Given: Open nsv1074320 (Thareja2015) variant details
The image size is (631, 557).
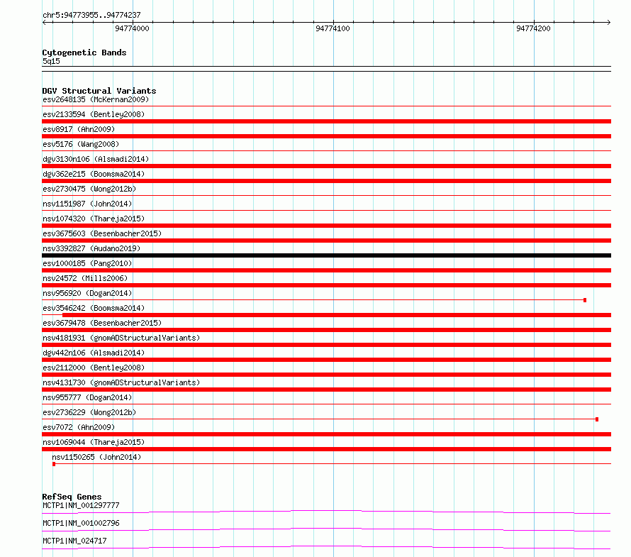Looking at the screenshot, I should (x=94, y=219).
